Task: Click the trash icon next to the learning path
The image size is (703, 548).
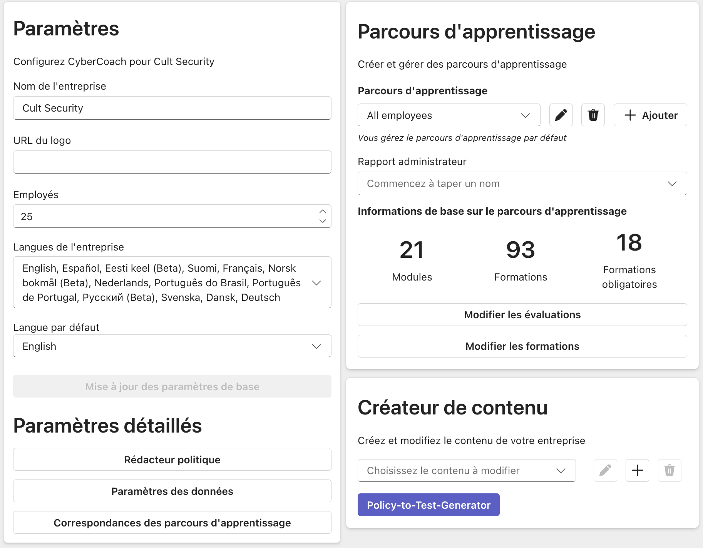Action: click(593, 115)
